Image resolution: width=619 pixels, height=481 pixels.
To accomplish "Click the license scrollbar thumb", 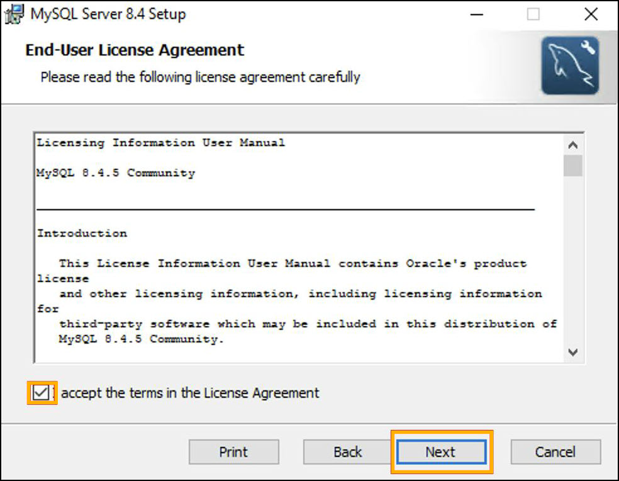I will tap(572, 166).
